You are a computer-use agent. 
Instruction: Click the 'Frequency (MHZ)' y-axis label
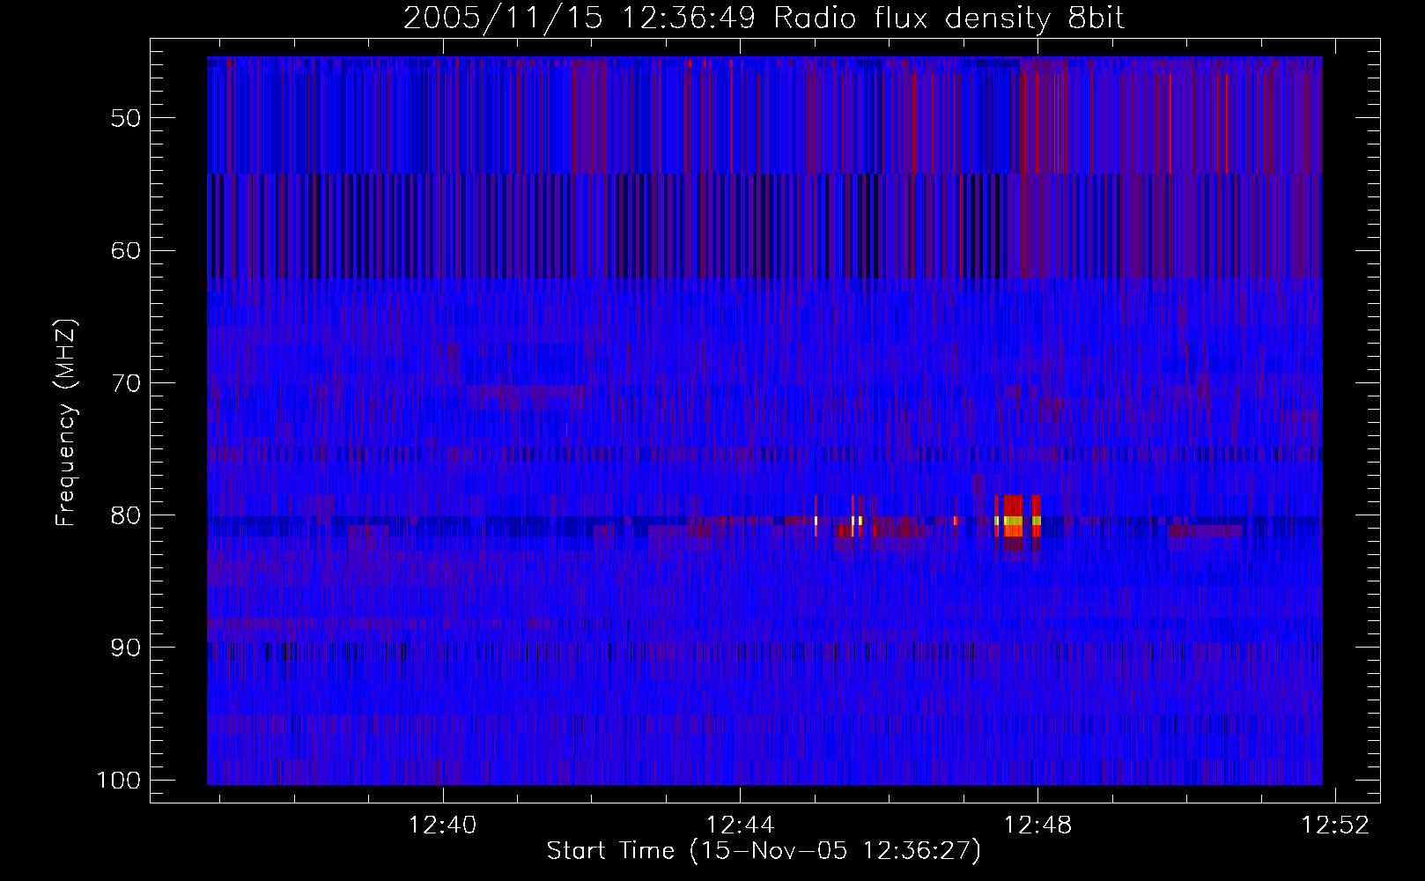66,423
